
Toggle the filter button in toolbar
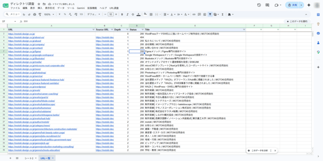[210, 14]
